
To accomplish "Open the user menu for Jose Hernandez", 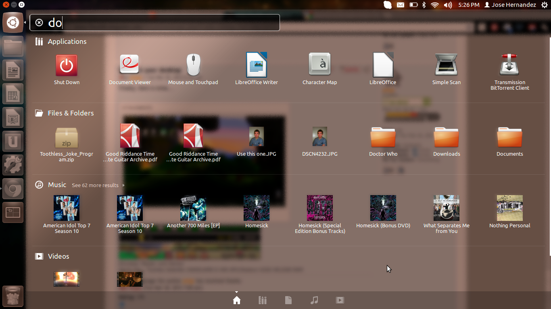I will click(x=510, y=5).
